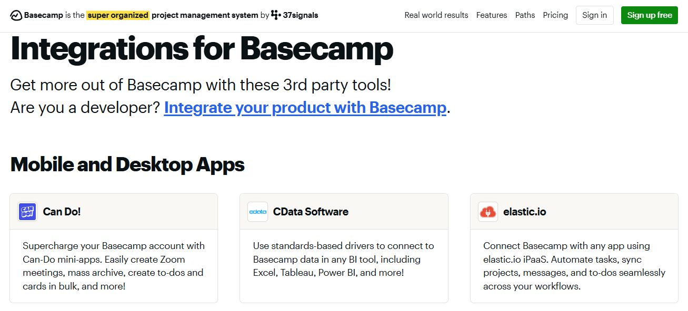
Task: View Pricing from the top navigation
Action: tap(555, 15)
